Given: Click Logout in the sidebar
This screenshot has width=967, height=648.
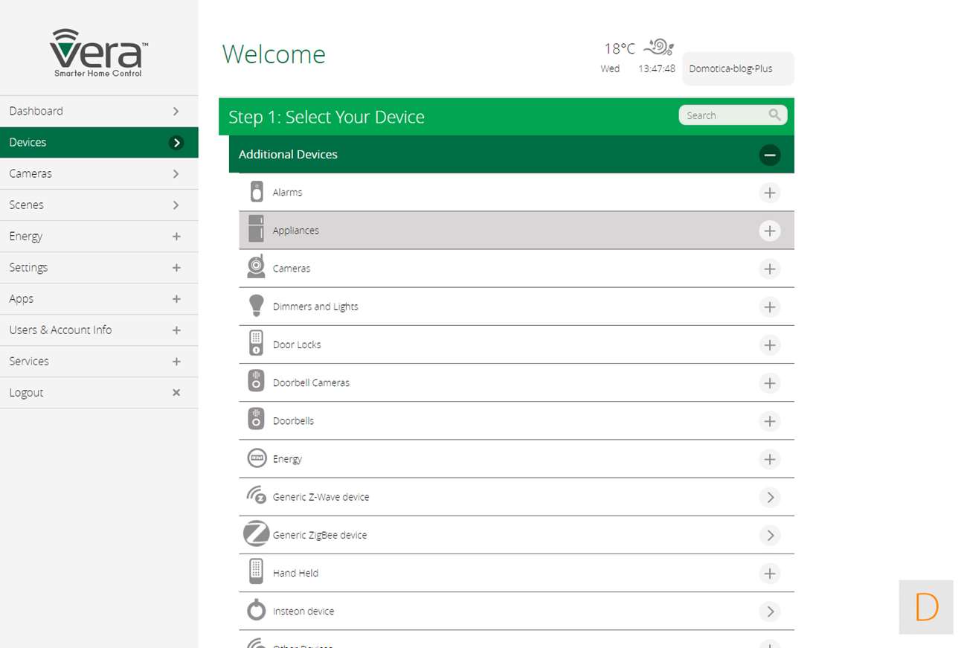Looking at the screenshot, I should coord(99,392).
